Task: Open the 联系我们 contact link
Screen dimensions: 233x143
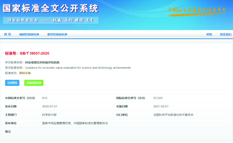Action: 226,34
